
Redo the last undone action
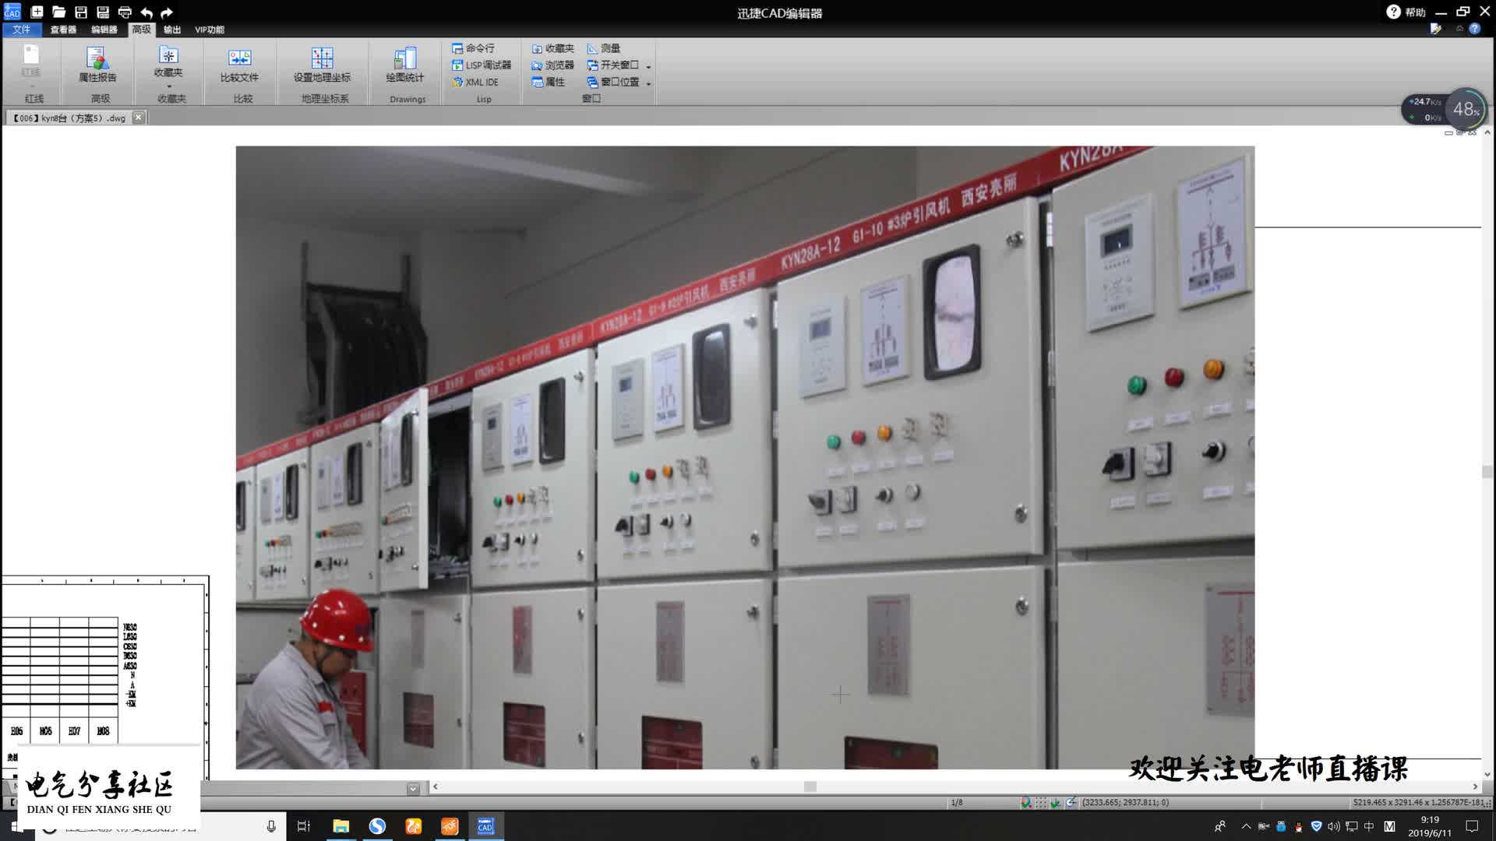click(166, 12)
